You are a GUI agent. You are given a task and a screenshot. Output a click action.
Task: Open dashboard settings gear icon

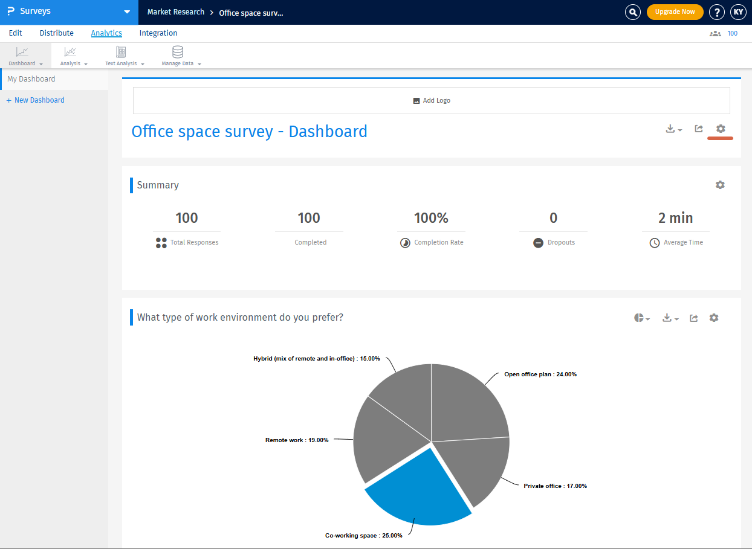(x=720, y=129)
